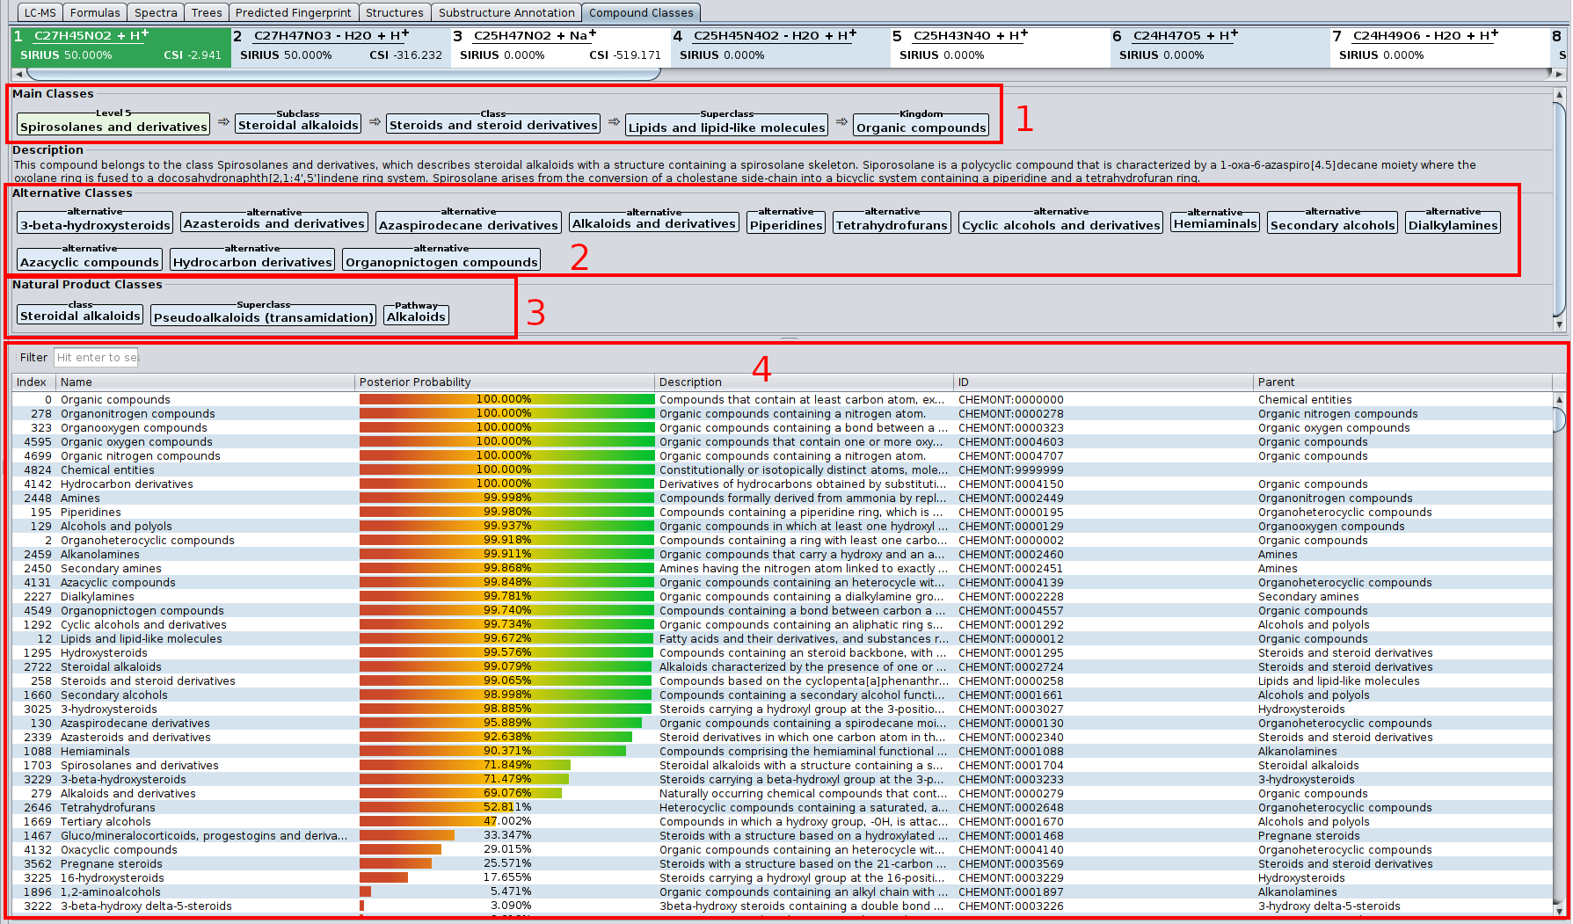Click the Steroidal alkaloids subclass box
1573x924 pixels.
(x=298, y=125)
